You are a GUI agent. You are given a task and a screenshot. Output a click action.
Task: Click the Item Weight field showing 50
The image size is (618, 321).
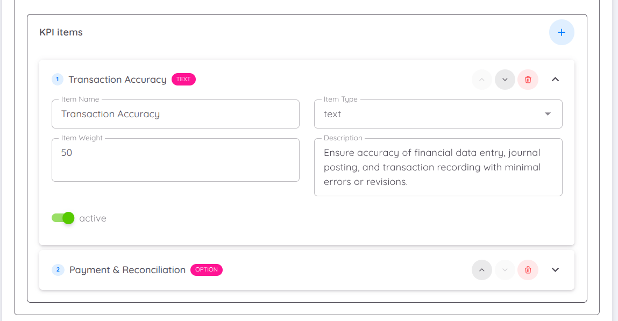[x=175, y=160]
